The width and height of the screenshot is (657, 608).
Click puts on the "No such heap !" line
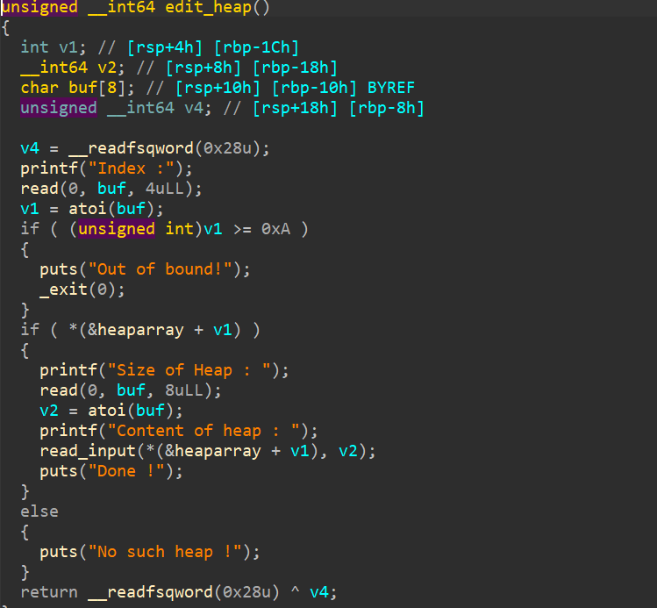[x=59, y=552]
